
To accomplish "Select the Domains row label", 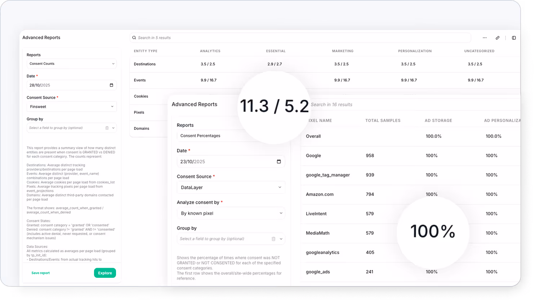I will pyautogui.click(x=142, y=128).
